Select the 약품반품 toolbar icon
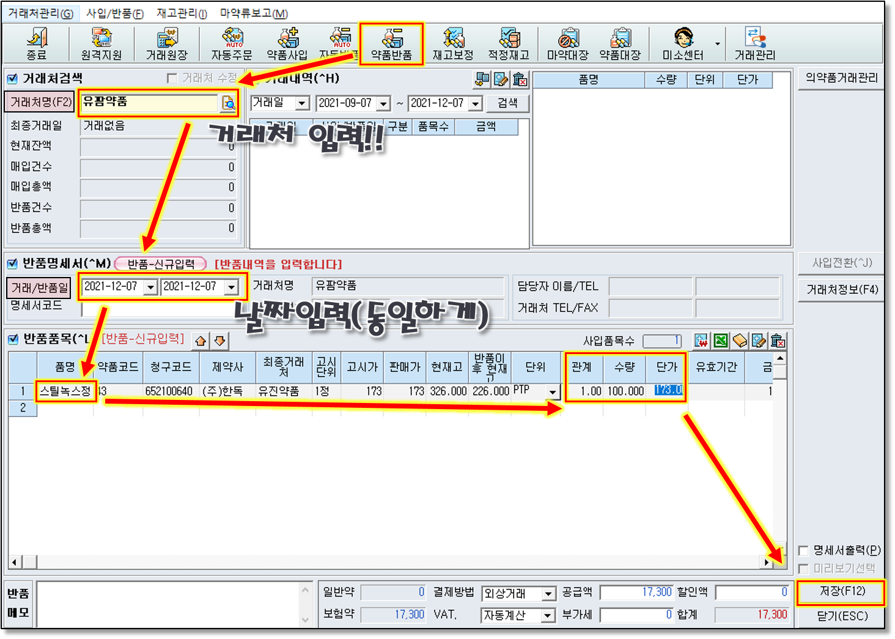Screen dimensions: 895x639 tap(391, 44)
